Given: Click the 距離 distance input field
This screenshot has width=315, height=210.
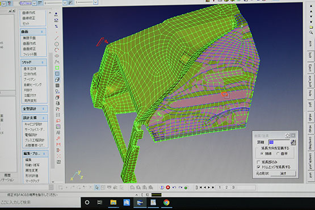Looking at the screenshot, I should pos(279,142).
